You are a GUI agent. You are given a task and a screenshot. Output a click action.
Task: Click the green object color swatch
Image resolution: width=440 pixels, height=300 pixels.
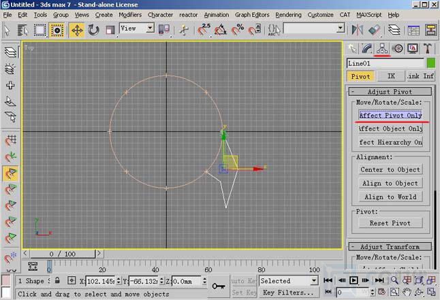(x=430, y=63)
